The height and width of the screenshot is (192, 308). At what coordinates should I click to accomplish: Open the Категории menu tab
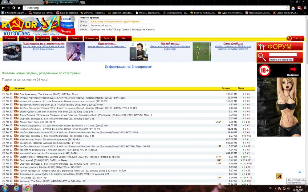(43, 38)
